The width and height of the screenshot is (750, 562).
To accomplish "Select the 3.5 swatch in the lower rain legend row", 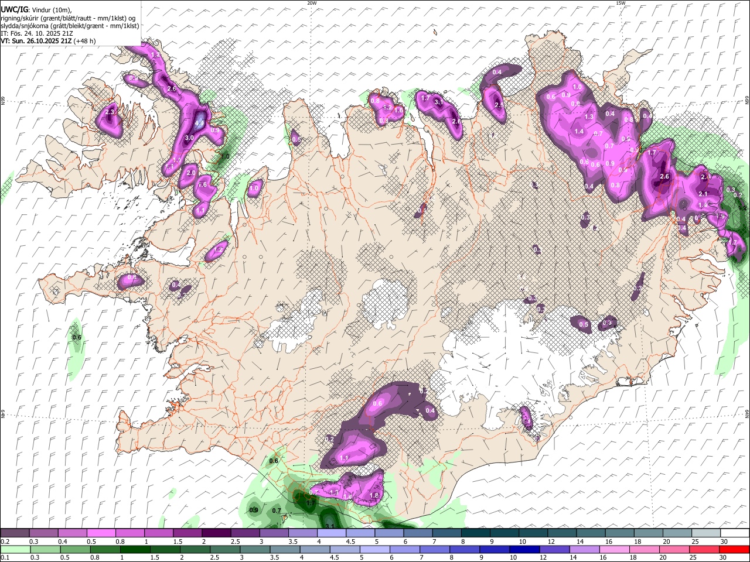I will (x=285, y=550).
